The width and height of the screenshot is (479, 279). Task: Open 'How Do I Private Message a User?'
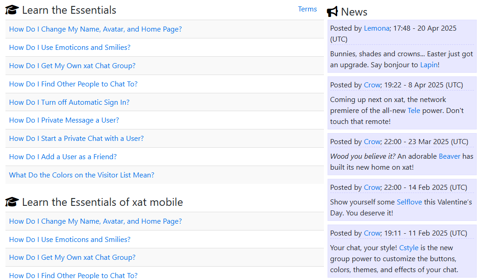coord(64,120)
